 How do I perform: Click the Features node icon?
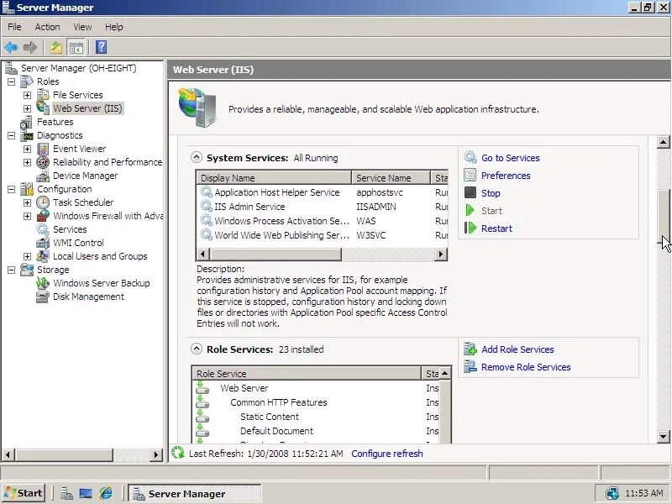click(27, 122)
